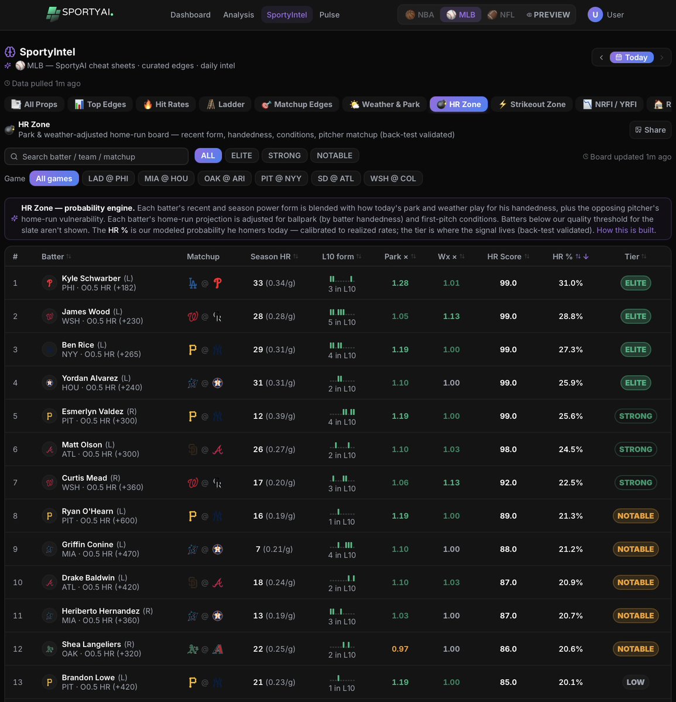Sort by HR % column
Screen dimensions: 676x702
click(x=571, y=257)
